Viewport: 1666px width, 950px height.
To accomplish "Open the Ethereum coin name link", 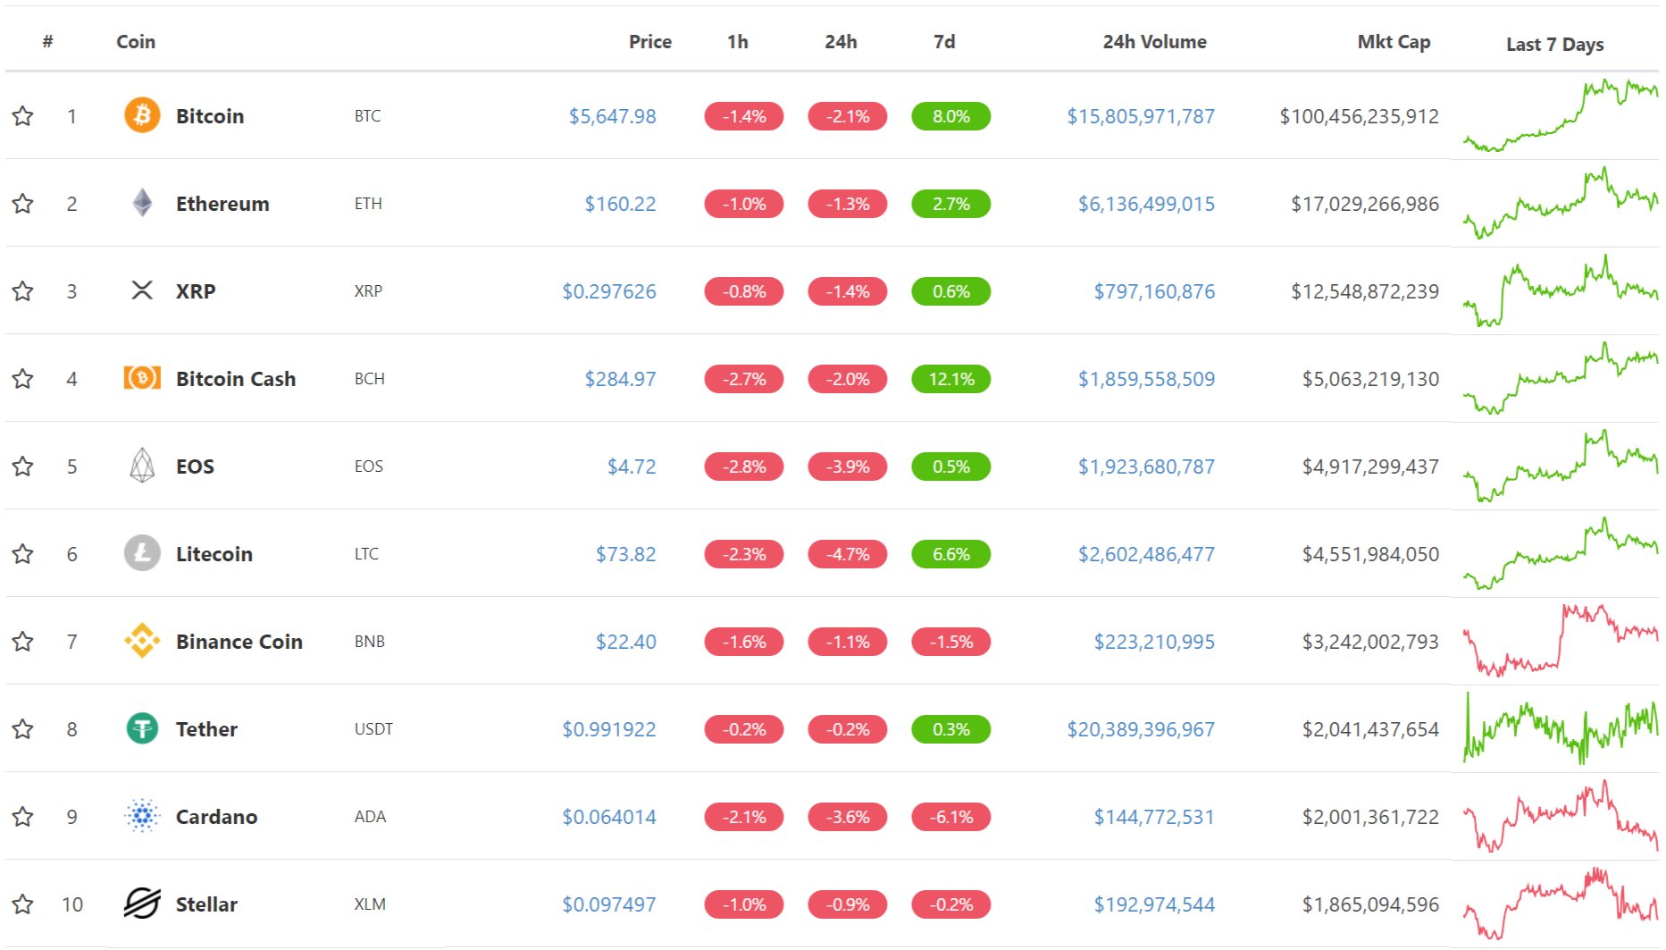I will [x=222, y=203].
